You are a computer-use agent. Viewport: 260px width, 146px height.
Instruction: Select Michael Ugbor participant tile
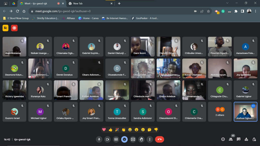point(40,112)
